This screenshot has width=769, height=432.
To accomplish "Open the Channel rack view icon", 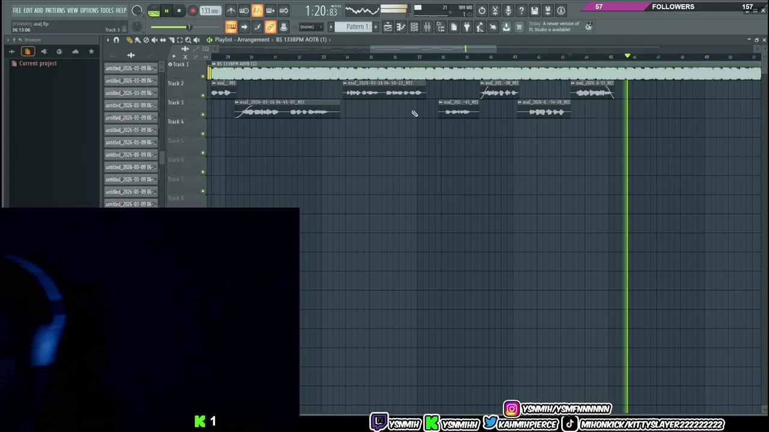I will coord(414,27).
